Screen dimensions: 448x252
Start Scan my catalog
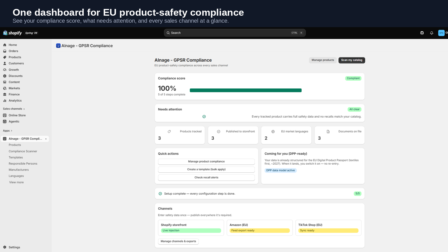[x=352, y=60]
